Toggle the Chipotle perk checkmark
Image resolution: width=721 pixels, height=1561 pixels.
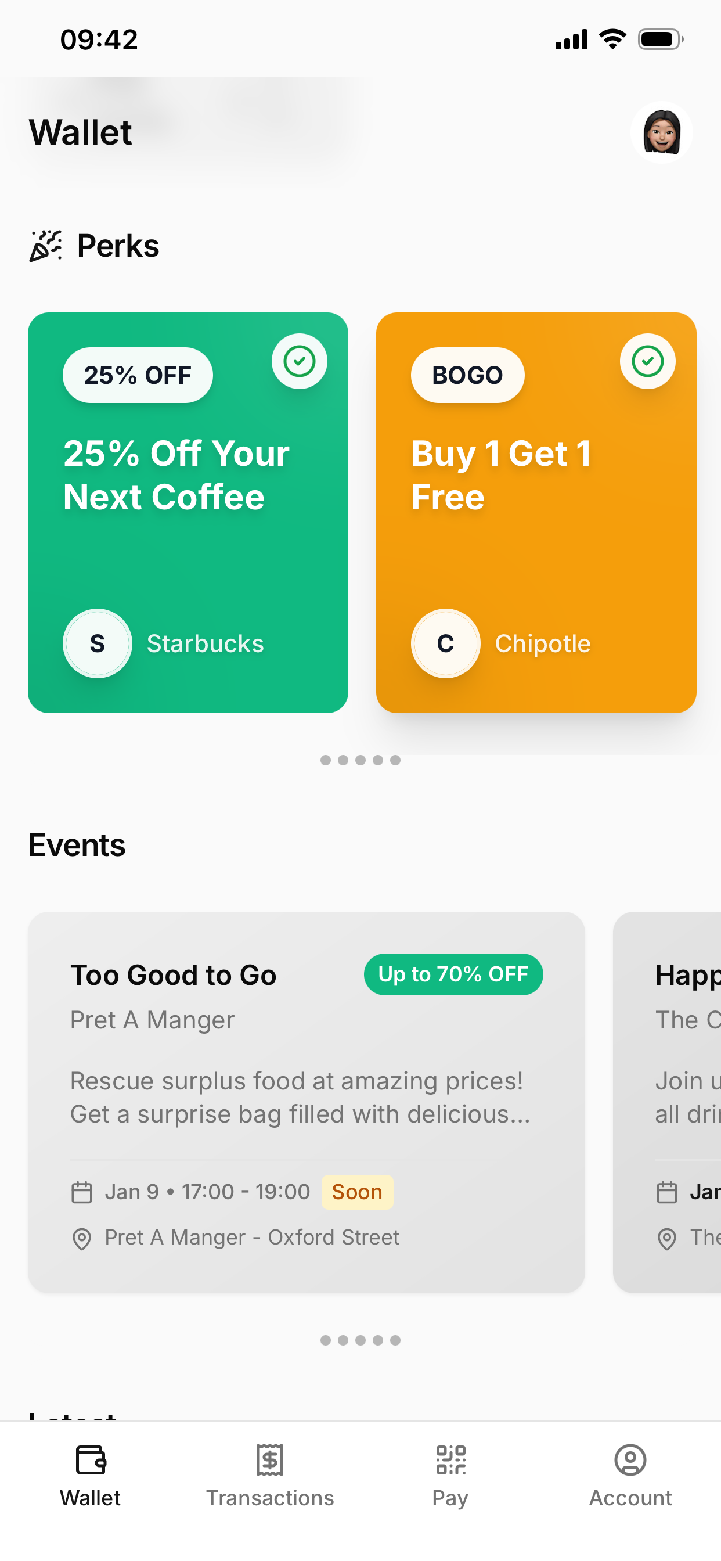647,361
